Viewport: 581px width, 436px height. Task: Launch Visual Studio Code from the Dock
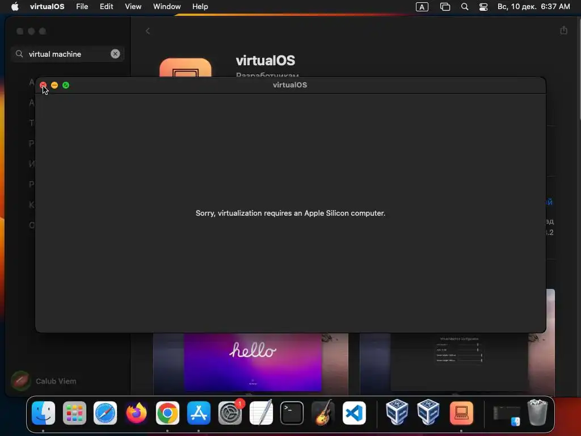pyautogui.click(x=354, y=413)
